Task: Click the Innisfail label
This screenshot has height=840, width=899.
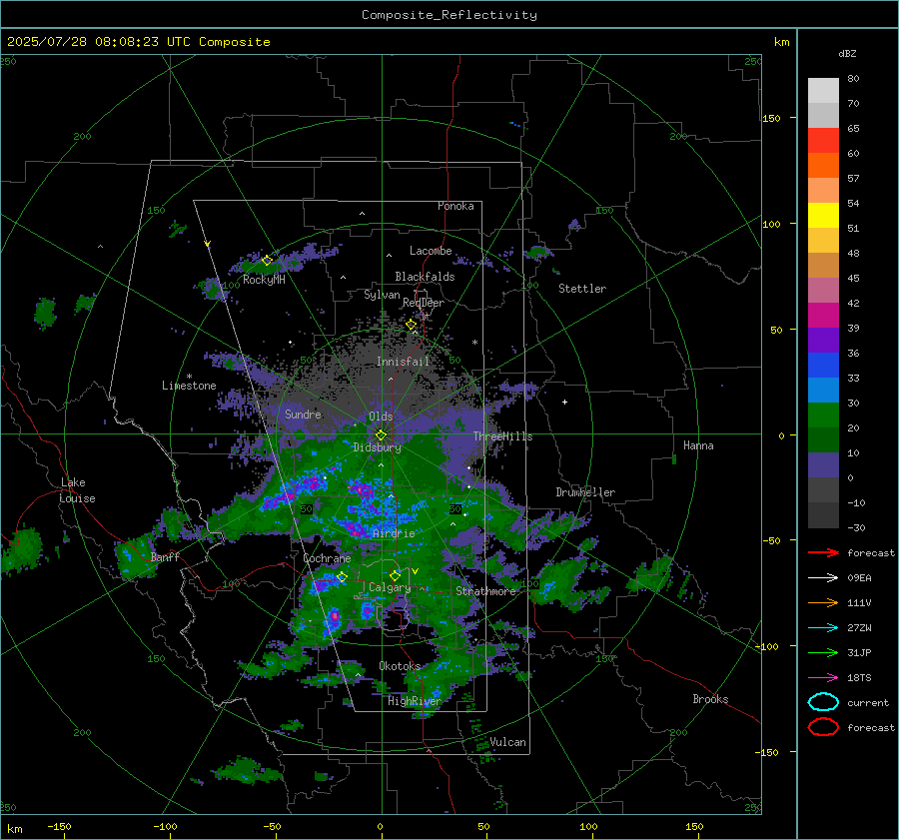Action: tap(404, 362)
